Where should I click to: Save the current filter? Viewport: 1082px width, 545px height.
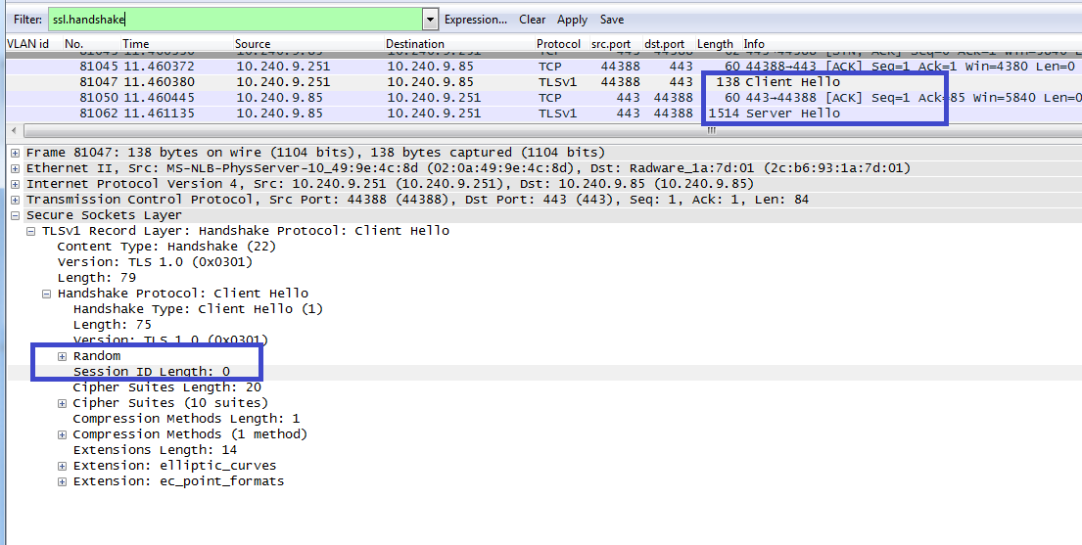point(612,20)
